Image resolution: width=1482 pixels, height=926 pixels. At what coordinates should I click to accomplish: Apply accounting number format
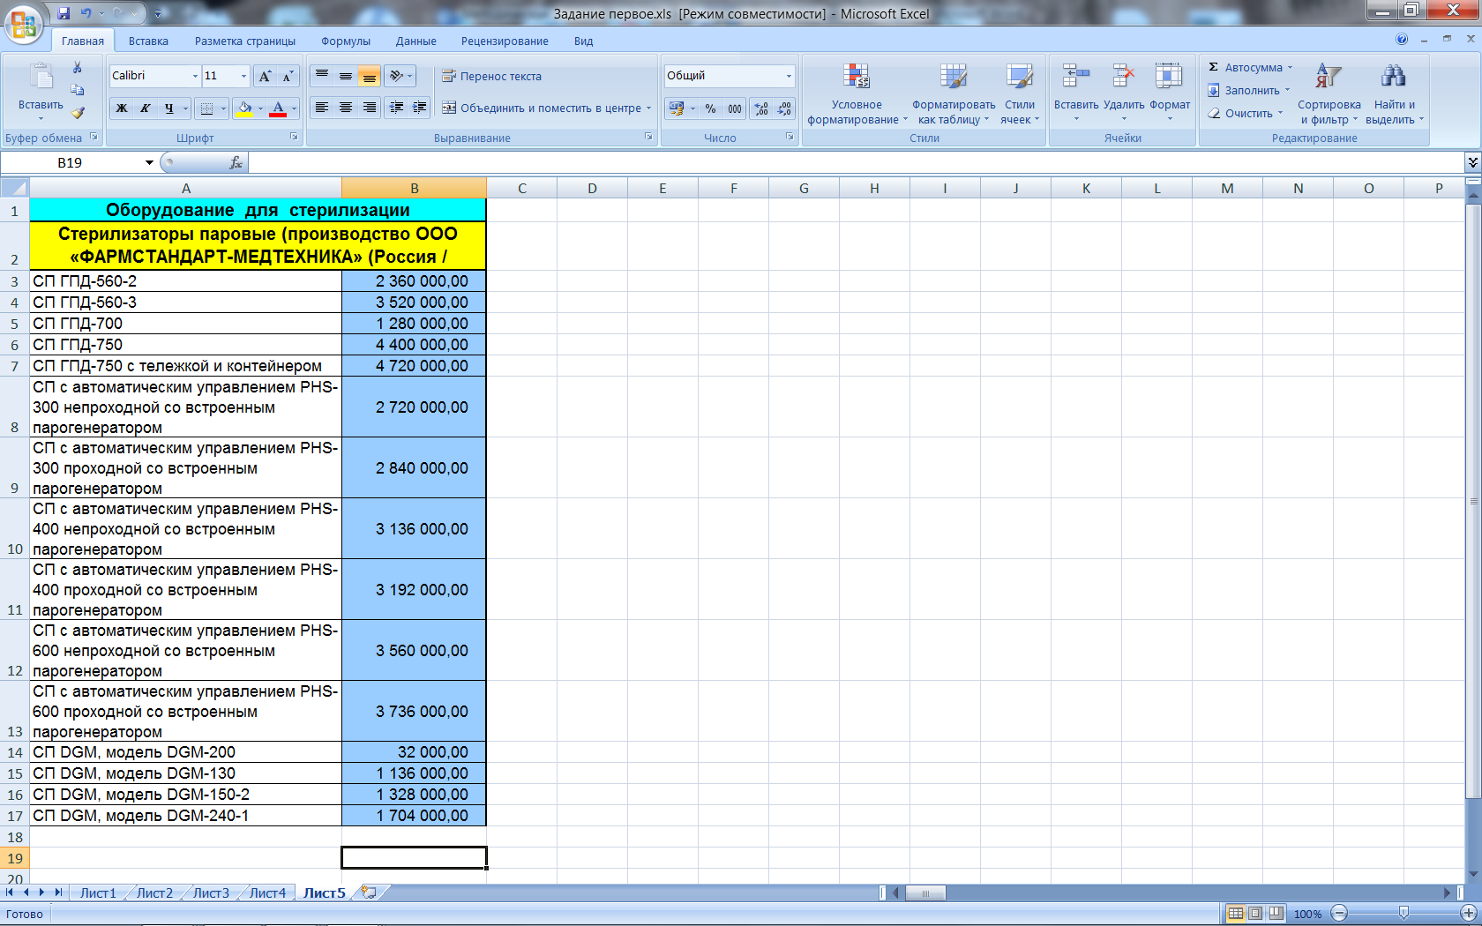point(677,108)
